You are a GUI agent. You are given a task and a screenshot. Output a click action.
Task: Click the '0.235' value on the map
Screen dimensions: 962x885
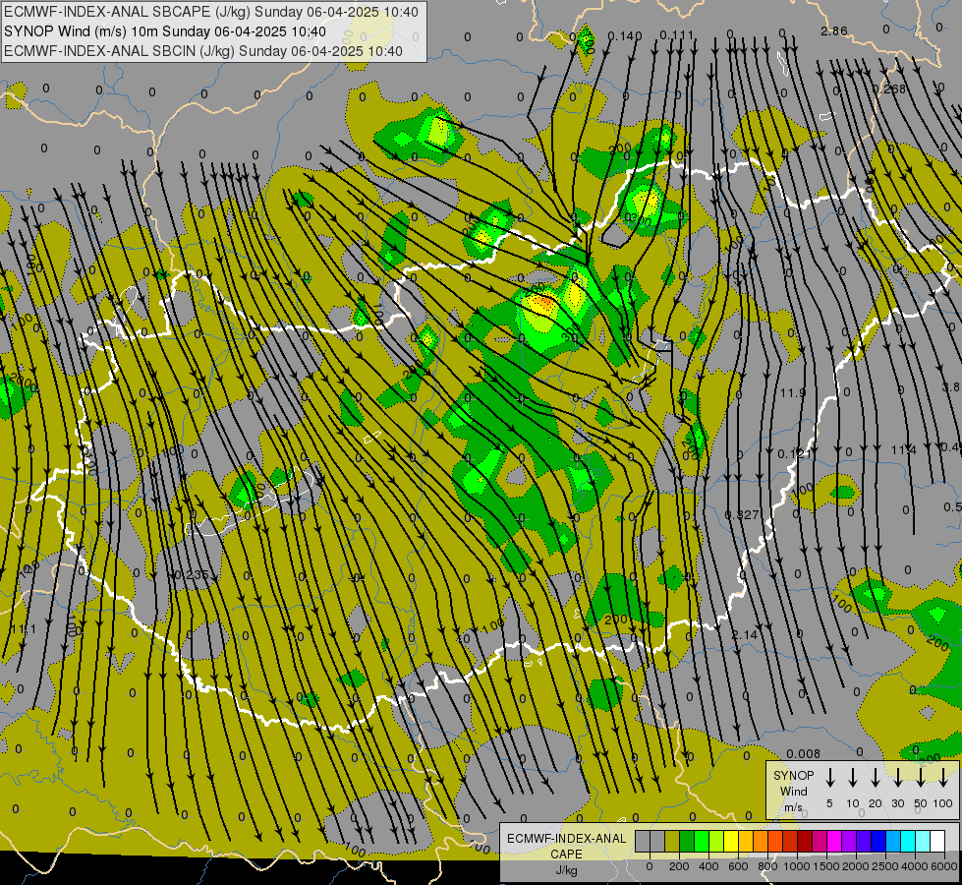click(192, 575)
